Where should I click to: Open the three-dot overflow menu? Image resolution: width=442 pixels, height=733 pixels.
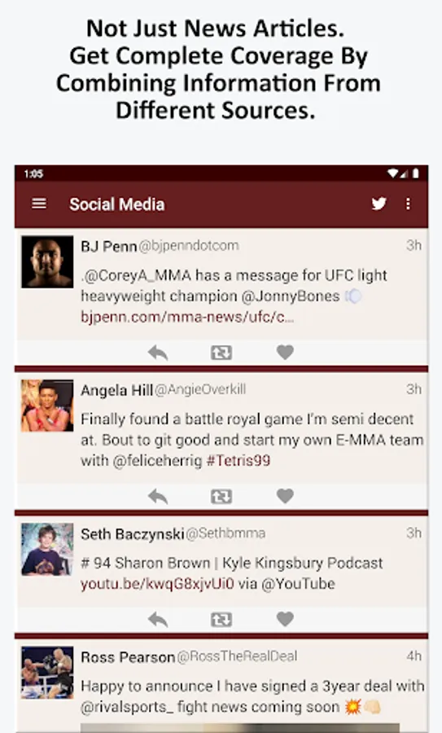(408, 204)
